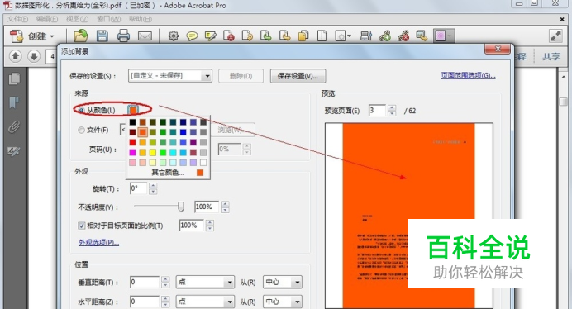Open the page thumbnails panel icon
The width and height of the screenshot is (572, 309).
point(14,78)
